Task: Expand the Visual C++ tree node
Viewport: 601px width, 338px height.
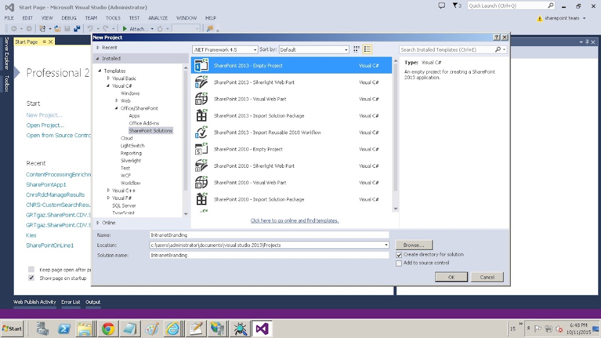Action: click(x=108, y=190)
